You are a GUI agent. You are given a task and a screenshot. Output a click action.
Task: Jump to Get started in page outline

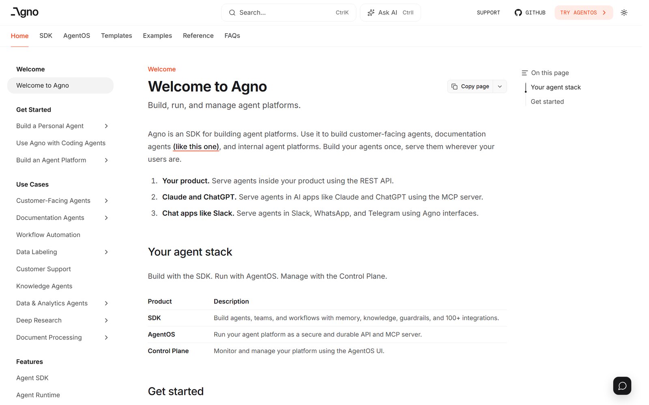tap(547, 102)
